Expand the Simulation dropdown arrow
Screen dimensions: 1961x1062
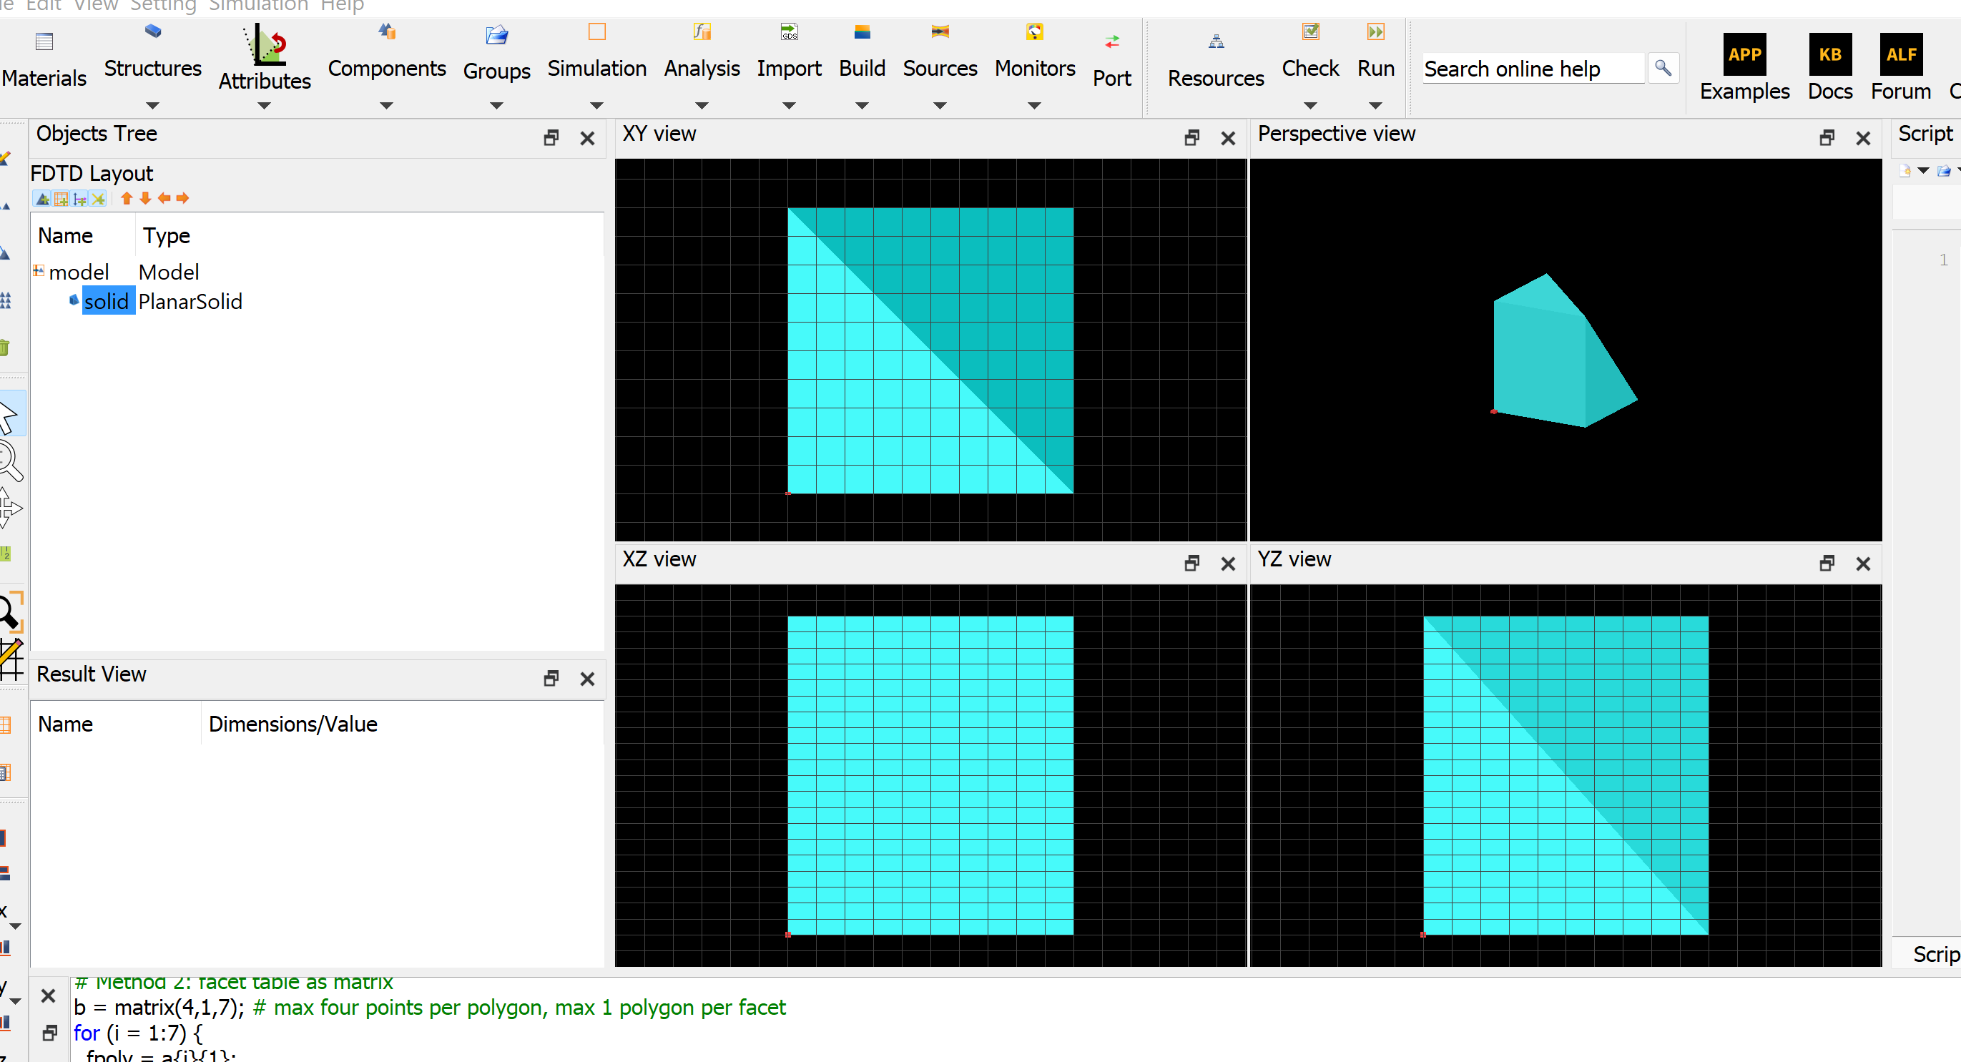(x=597, y=105)
